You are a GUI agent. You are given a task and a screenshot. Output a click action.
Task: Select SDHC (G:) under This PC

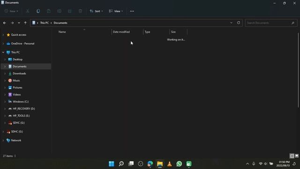(19, 123)
